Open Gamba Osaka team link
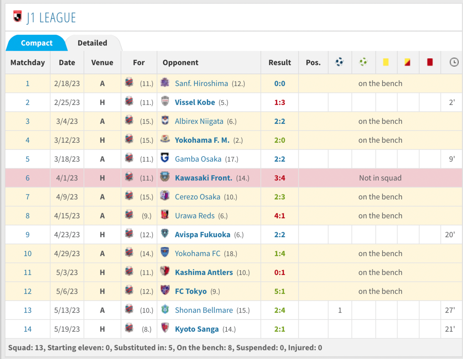The image size is (463, 359). coord(198,159)
